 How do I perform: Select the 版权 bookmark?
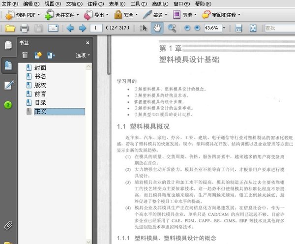click(40, 85)
